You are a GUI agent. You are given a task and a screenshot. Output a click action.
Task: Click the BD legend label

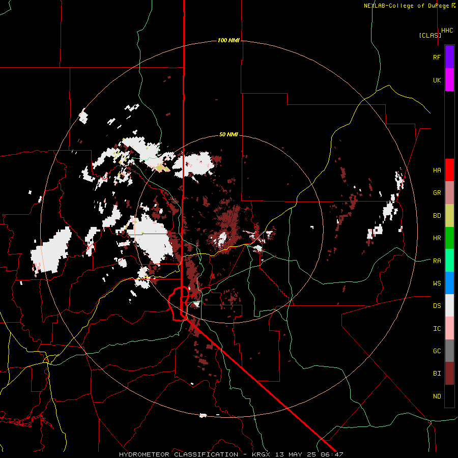coord(437,216)
